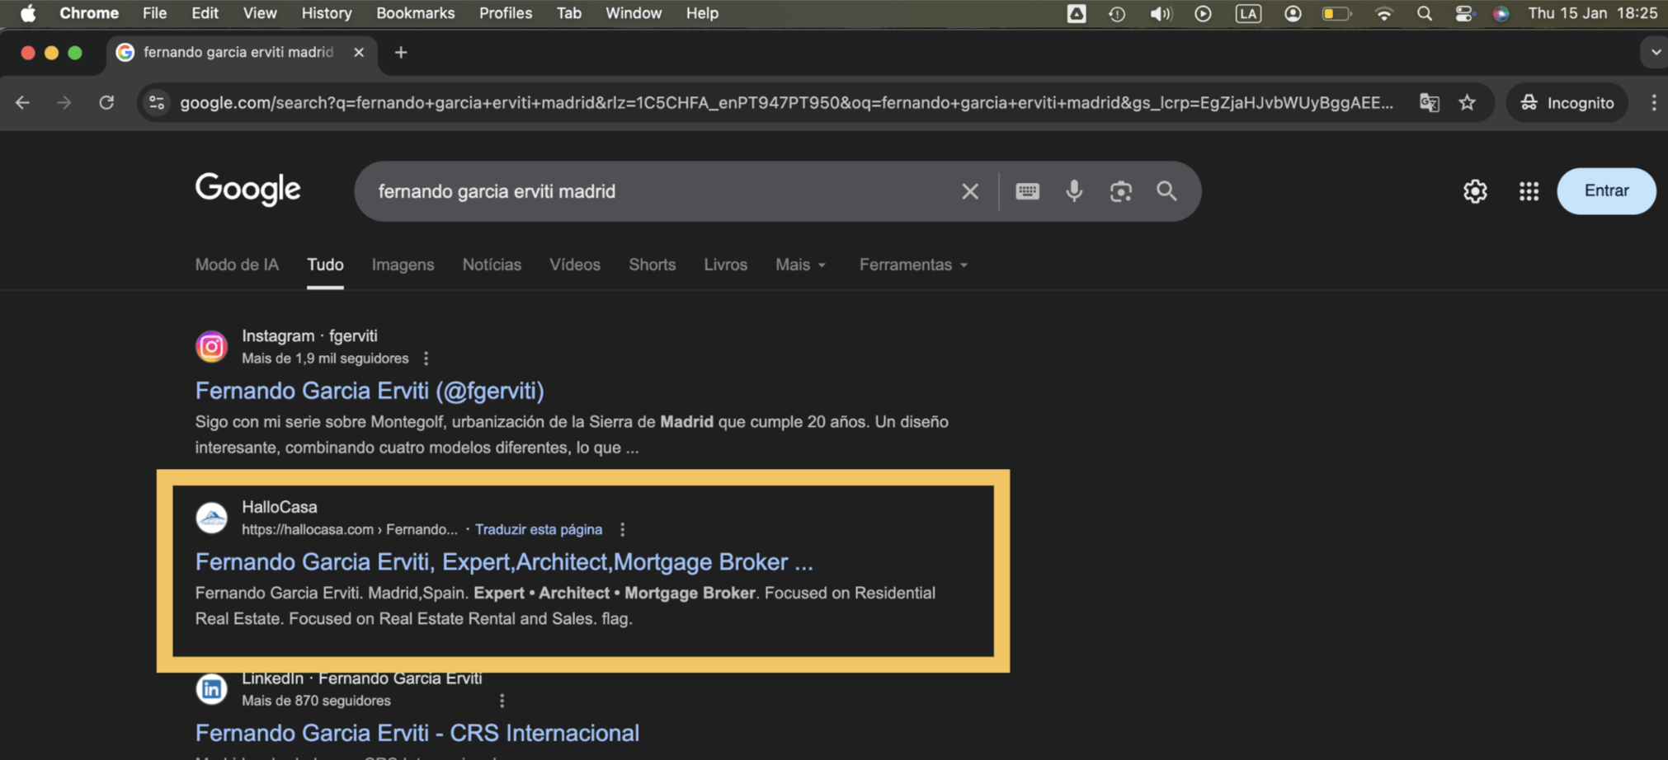
Task: Open the Apple menu
Action: coord(28,13)
